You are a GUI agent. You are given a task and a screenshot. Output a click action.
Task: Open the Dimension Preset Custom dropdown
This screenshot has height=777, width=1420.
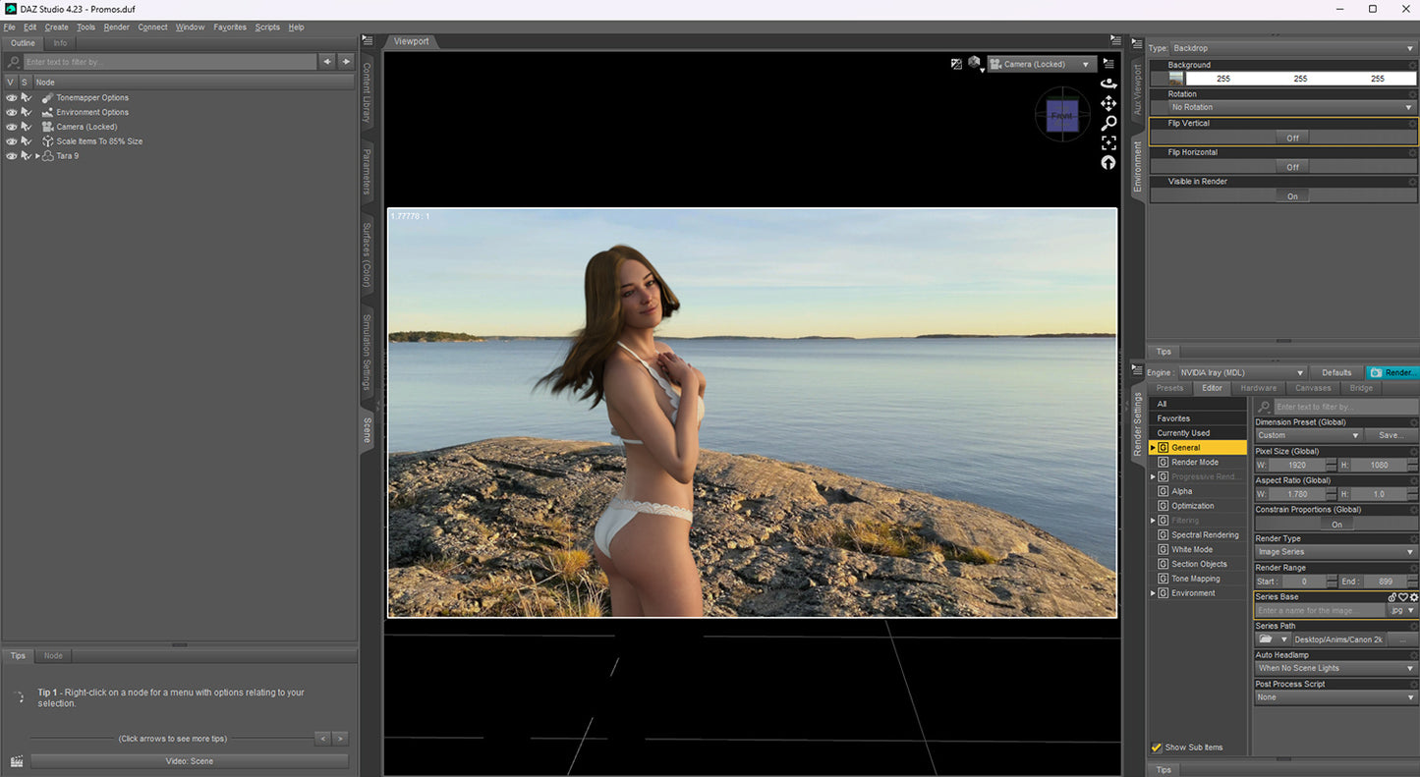tap(1308, 435)
